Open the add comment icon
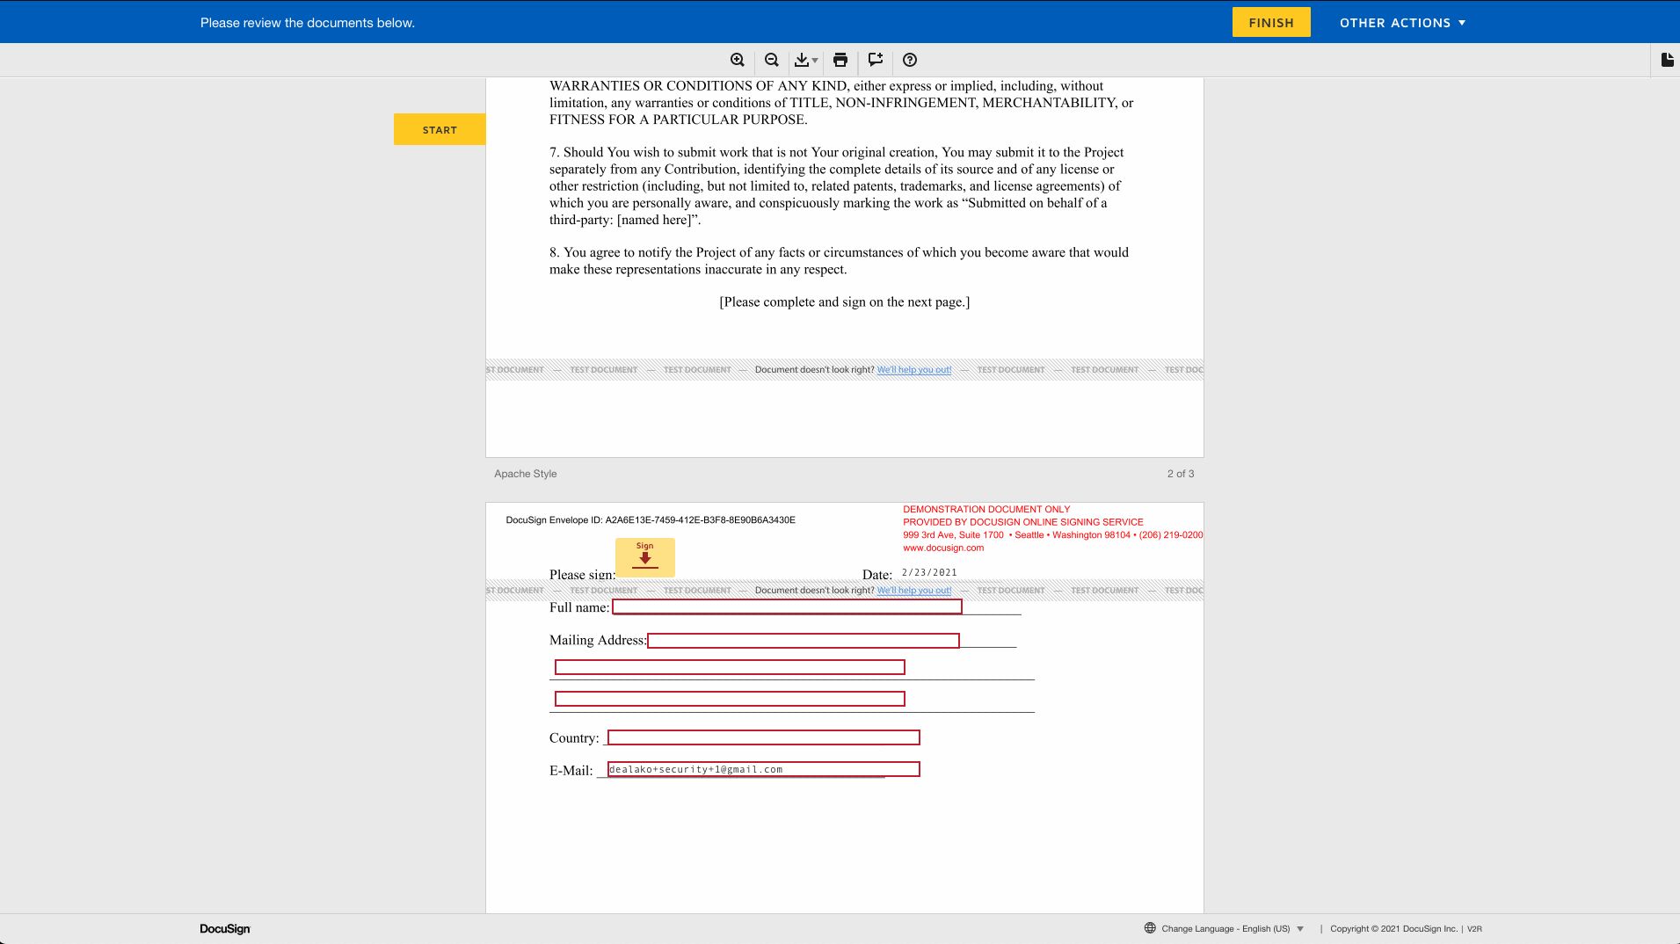Viewport: 1680px width, 944px height. pyautogui.click(x=876, y=60)
